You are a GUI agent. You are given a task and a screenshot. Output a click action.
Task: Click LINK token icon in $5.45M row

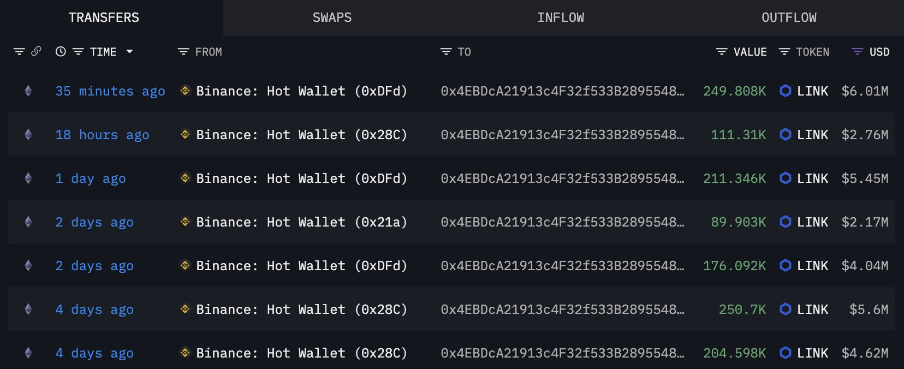pyautogui.click(x=785, y=178)
